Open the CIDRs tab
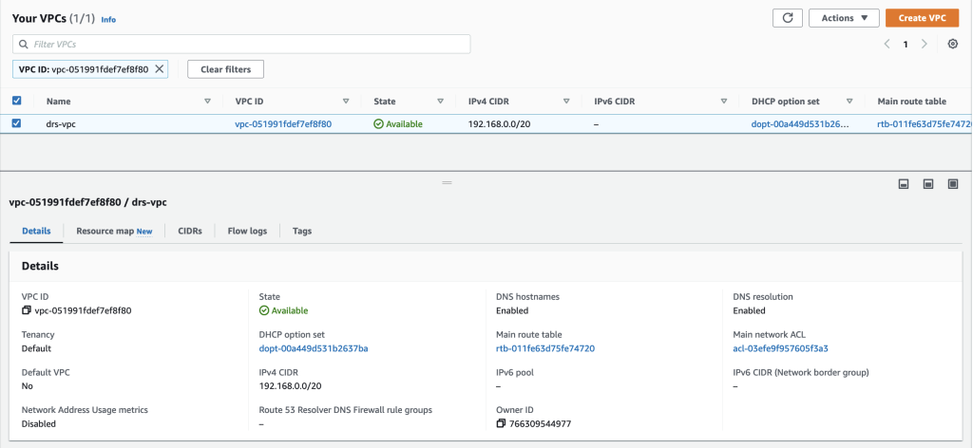 [190, 231]
